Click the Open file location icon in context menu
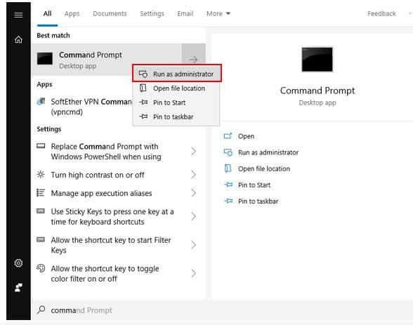 [x=143, y=88]
